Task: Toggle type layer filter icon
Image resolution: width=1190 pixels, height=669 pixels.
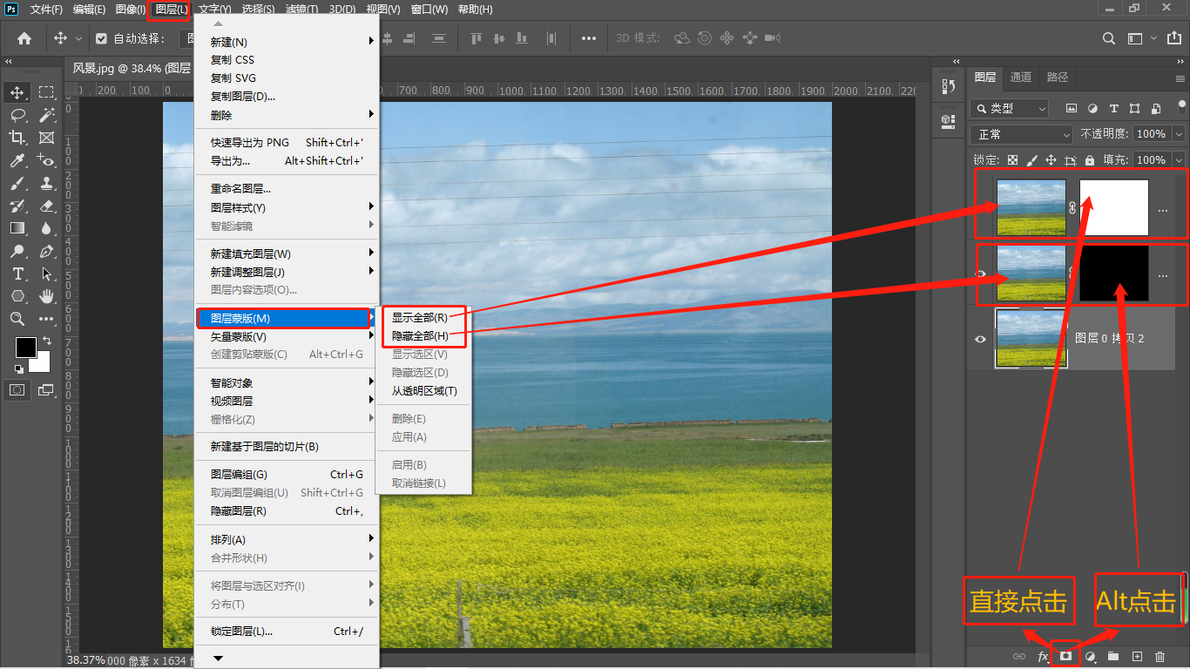Action: (1113, 109)
